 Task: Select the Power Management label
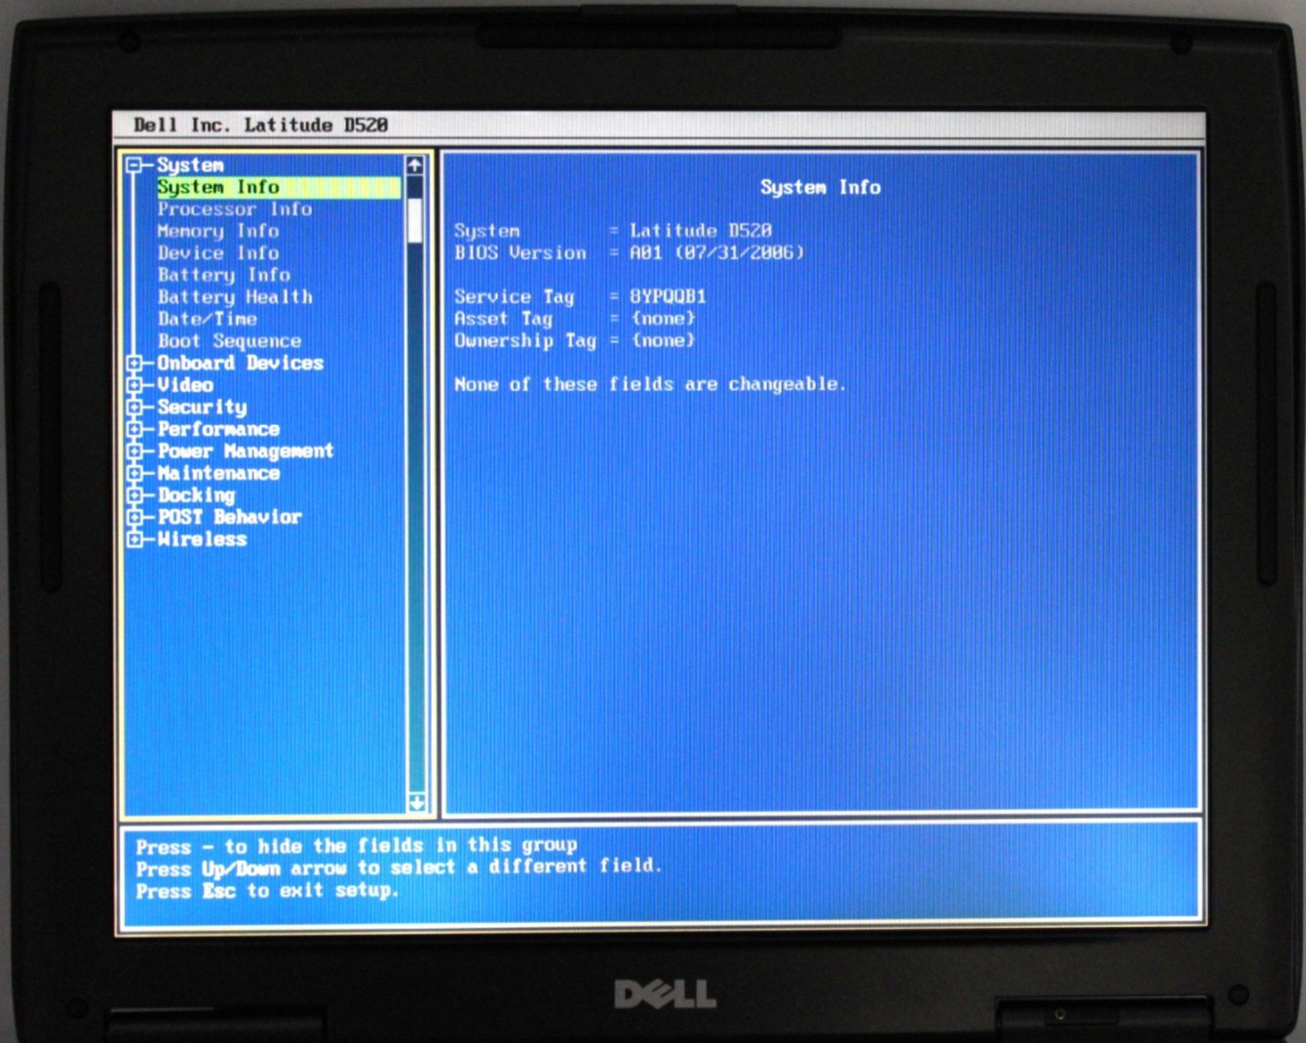246,451
